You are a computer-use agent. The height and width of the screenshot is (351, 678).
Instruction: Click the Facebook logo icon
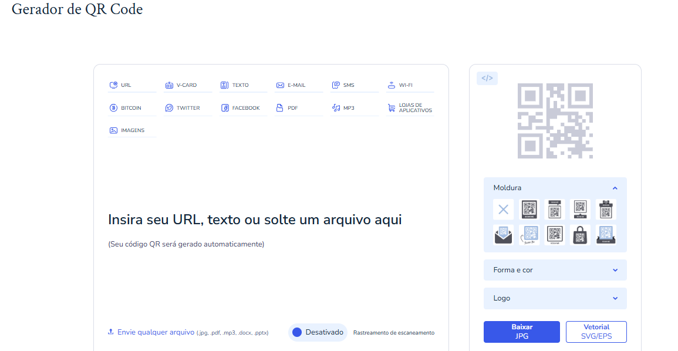(225, 107)
